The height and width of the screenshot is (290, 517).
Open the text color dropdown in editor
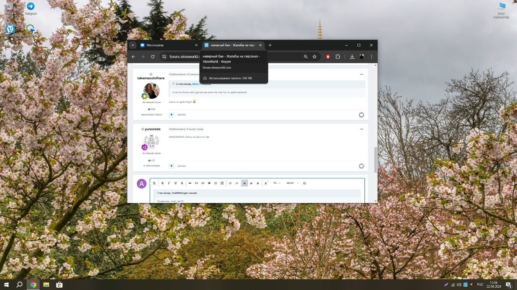pos(266,183)
